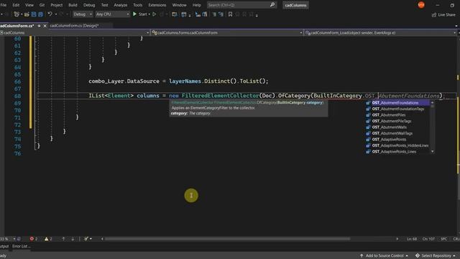Click on line number 66
This screenshot has height=259, width=460.
click(x=17, y=81)
